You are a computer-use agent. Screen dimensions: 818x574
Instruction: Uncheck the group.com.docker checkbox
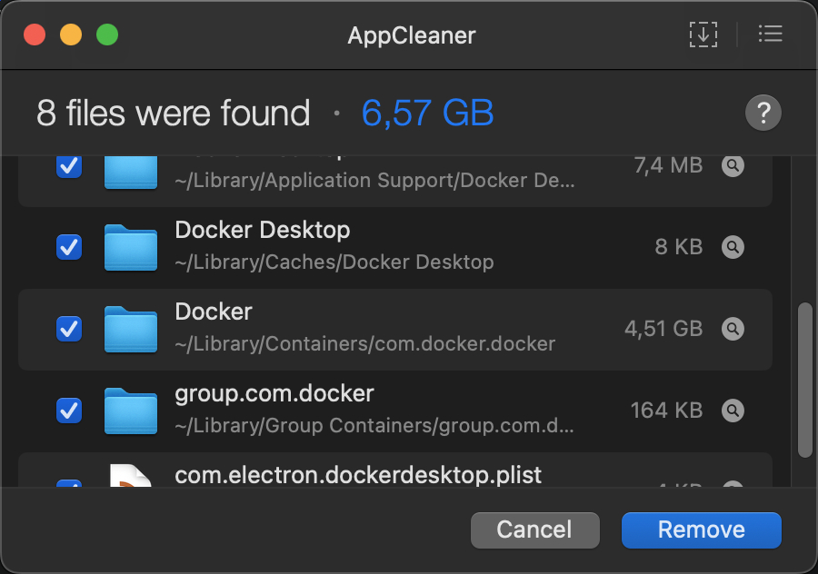(69, 411)
